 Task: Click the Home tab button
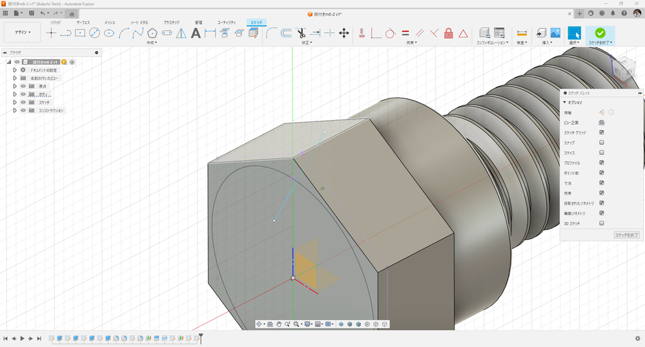(72, 14)
